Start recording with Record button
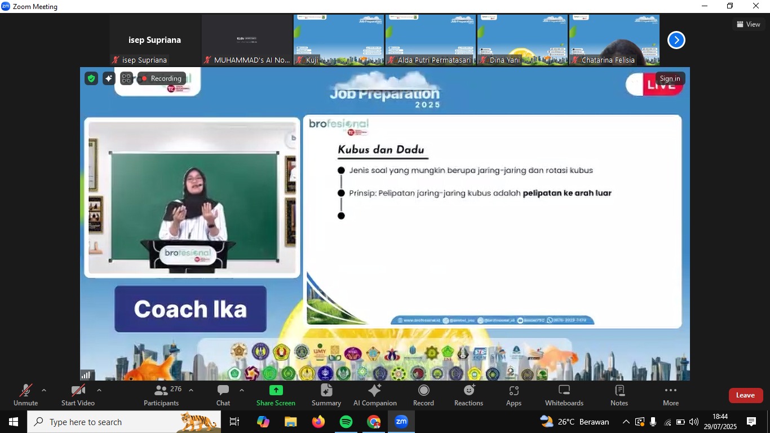 pyautogui.click(x=423, y=395)
